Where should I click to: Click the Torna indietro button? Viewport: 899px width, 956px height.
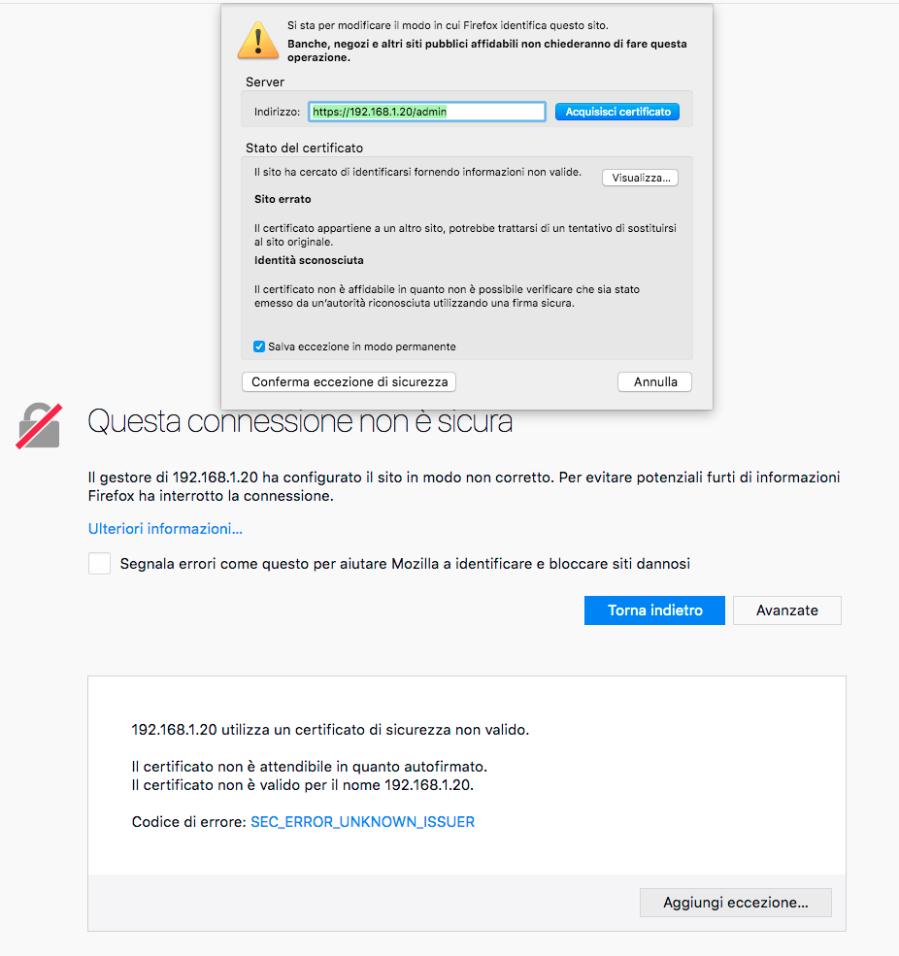pos(654,610)
